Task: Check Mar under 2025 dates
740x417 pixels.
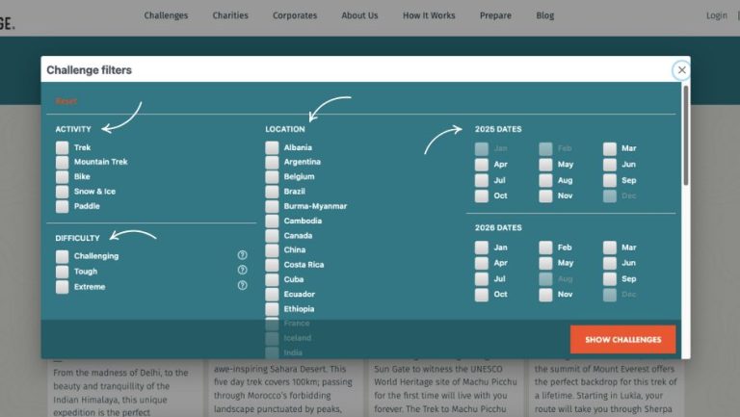Action: click(610, 149)
